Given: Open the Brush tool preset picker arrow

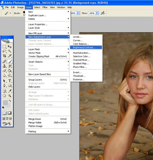Looking at the screenshot, I should click(10, 13).
